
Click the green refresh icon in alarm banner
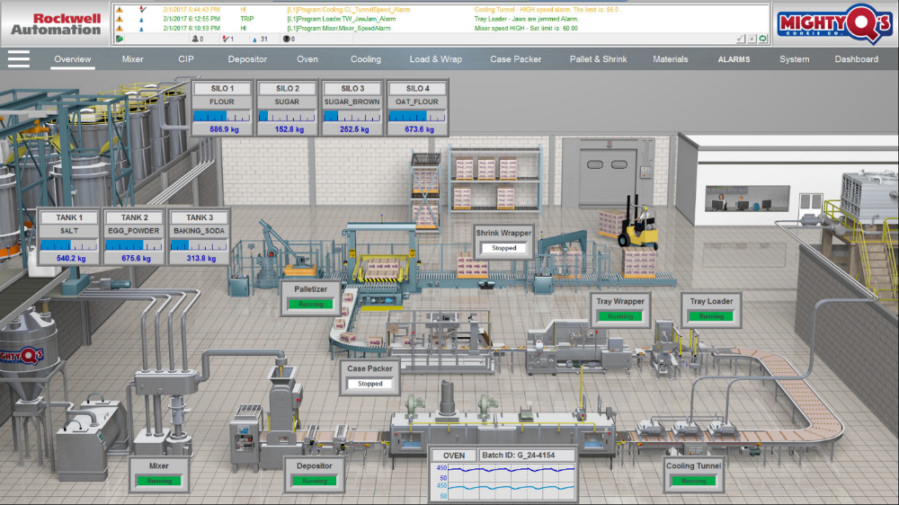pyautogui.click(x=763, y=39)
